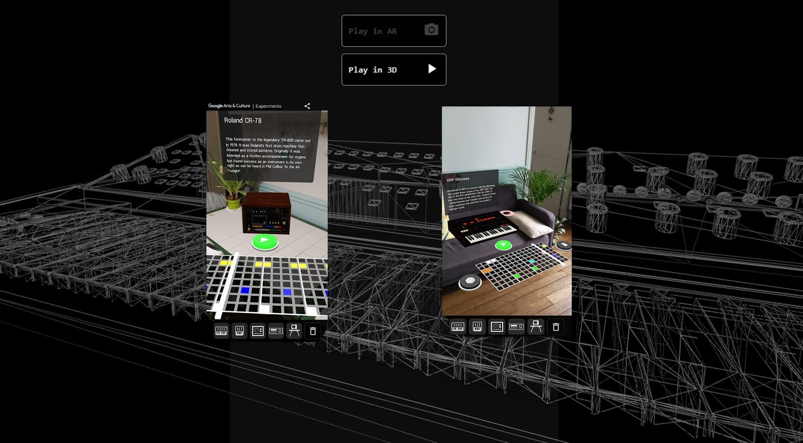Viewport: 803px width, 443px height.
Task: Open the Experiments link in left preview
Action: tap(268, 106)
